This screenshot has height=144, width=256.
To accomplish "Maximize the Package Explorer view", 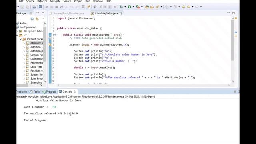I will 43,13.
